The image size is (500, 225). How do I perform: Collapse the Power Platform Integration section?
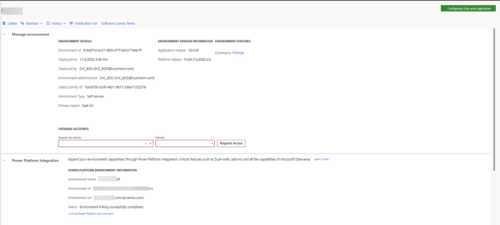[x=5, y=160]
